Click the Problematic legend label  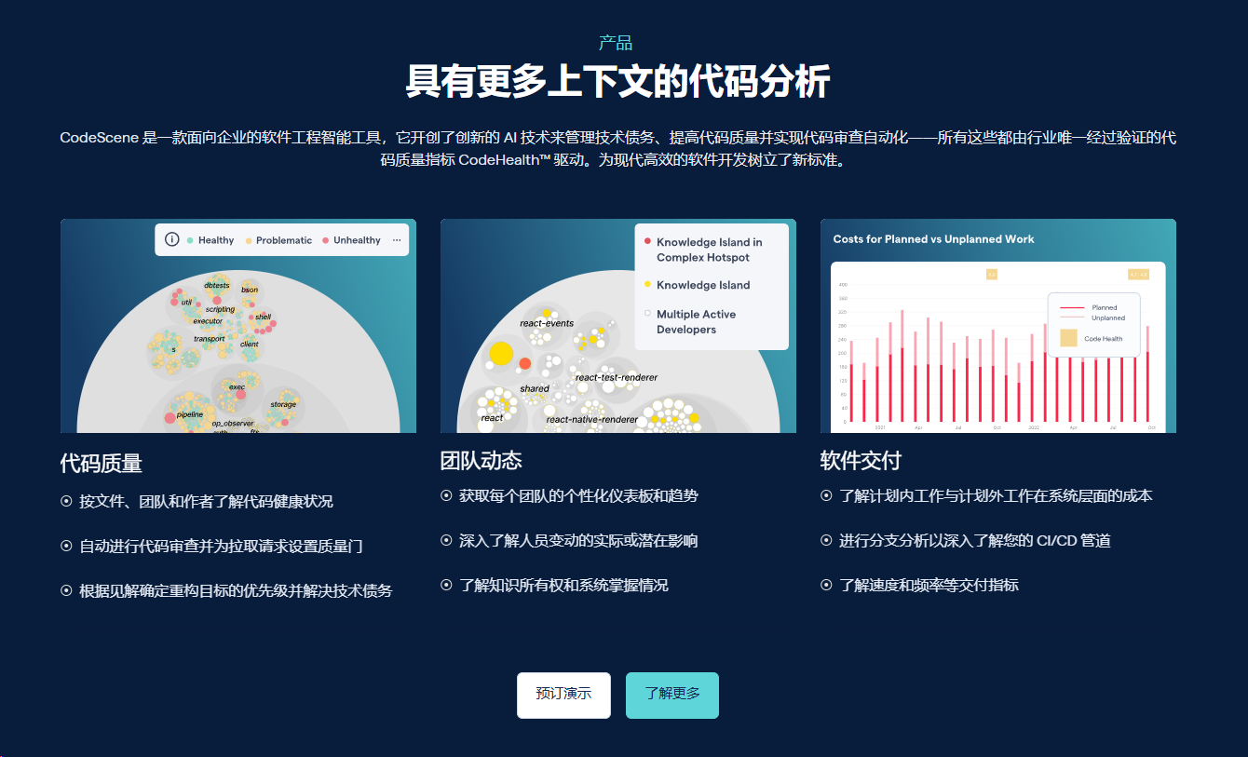(x=284, y=240)
